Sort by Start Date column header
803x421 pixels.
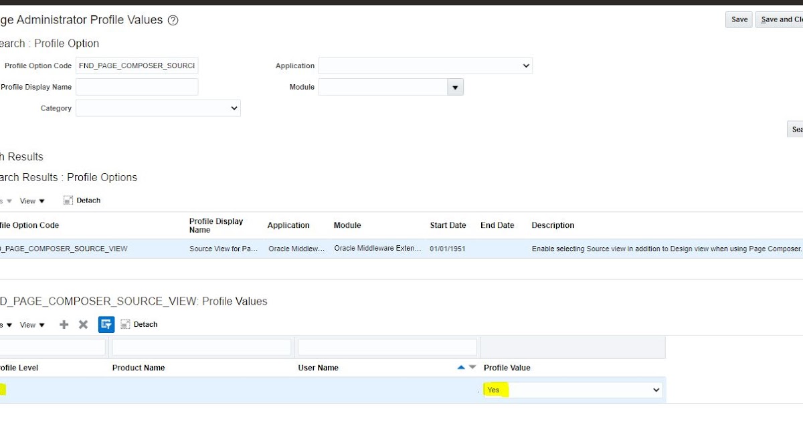[448, 225]
